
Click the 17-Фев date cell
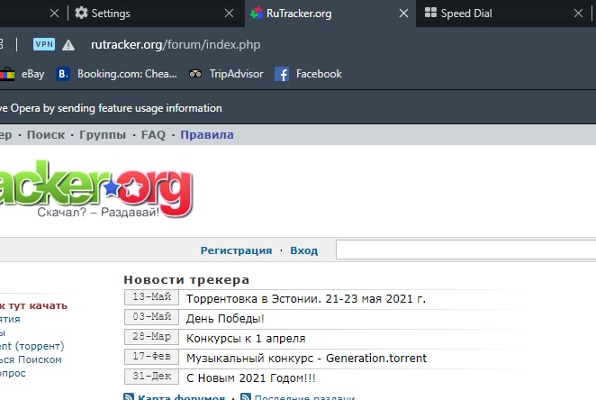point(151,356)
